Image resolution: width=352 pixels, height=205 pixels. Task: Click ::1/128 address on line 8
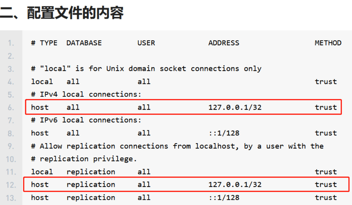(224, 133)
